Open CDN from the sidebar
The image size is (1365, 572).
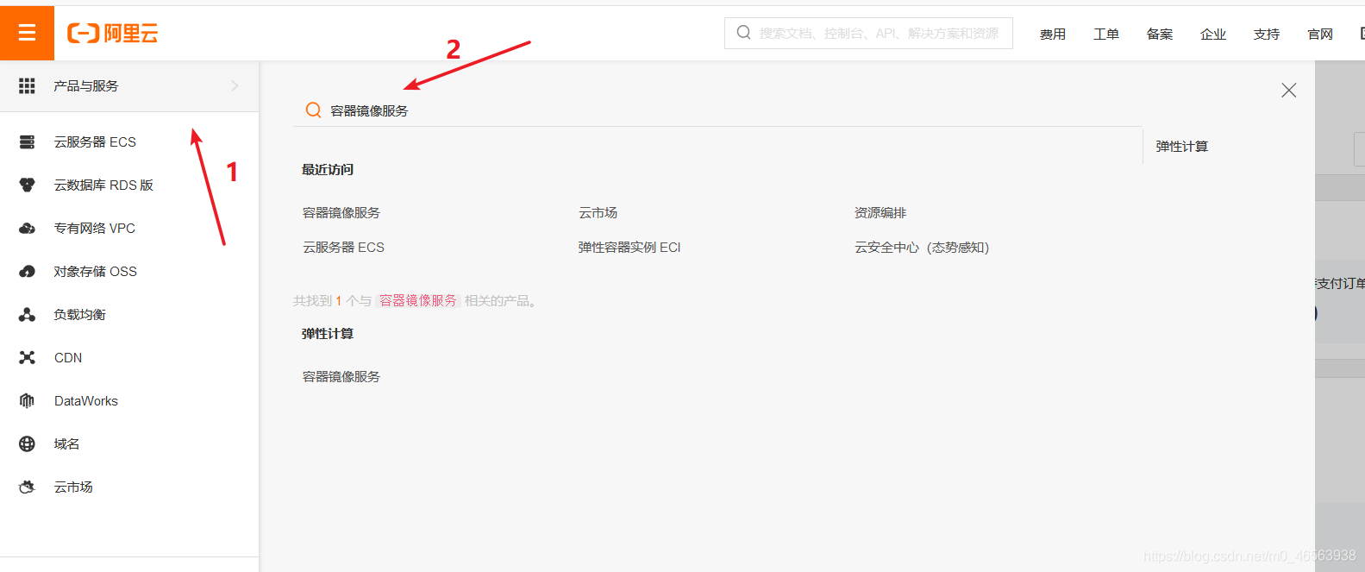(x=68, y=357)
